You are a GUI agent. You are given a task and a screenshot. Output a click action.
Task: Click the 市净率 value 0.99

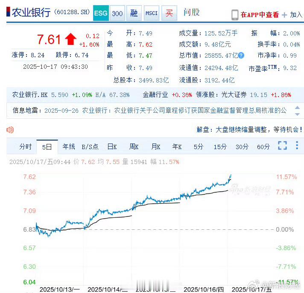[289, 56]
